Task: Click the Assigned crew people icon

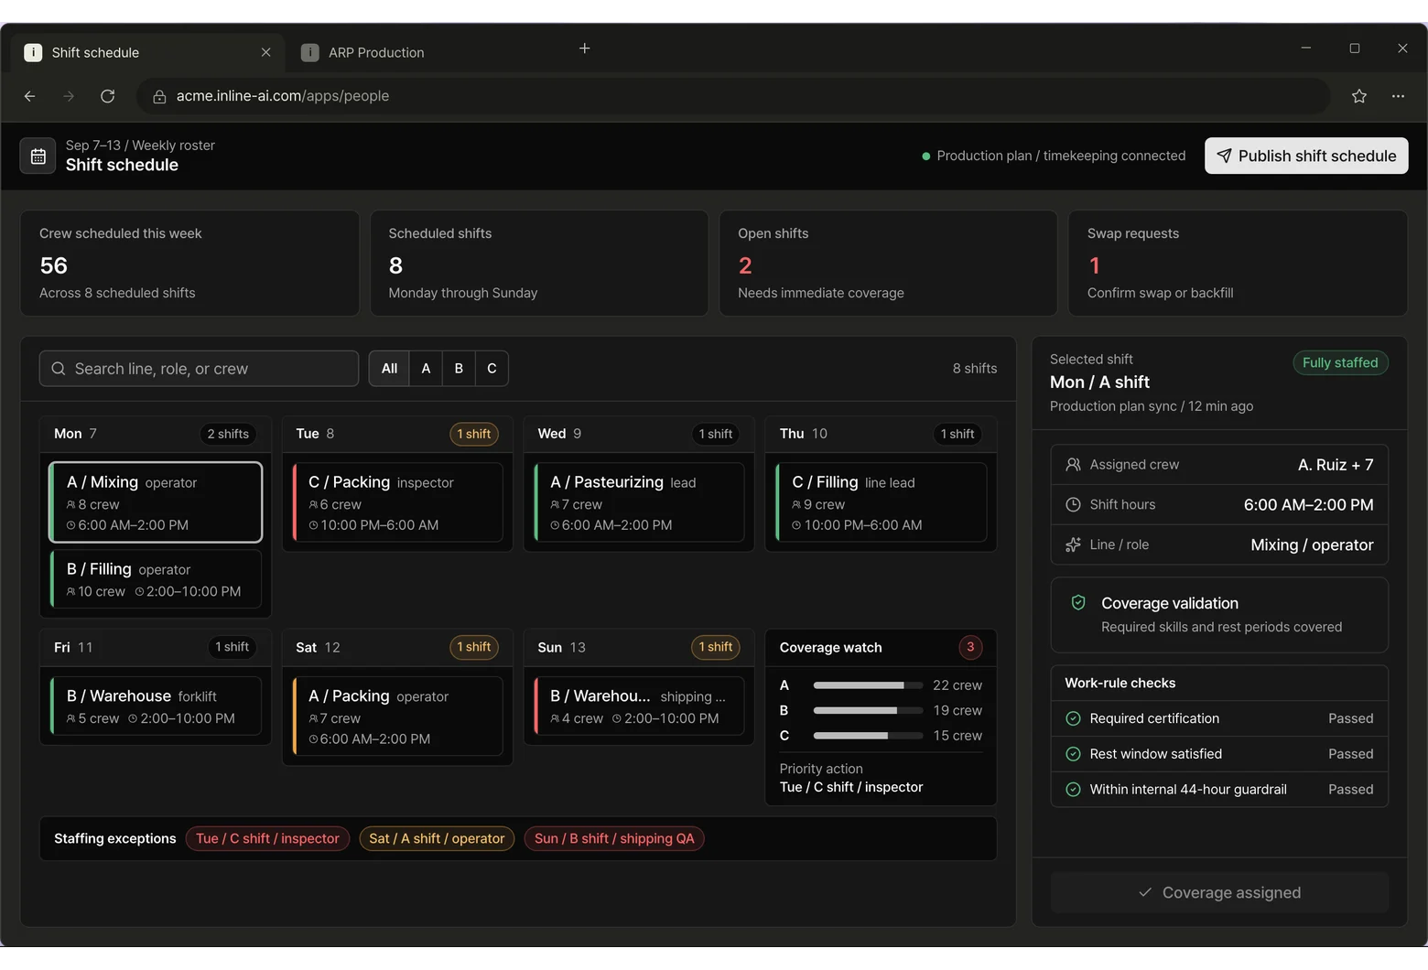Action: (1074, 465)
